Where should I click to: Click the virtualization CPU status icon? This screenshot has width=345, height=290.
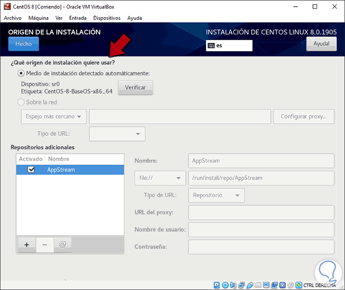(282, 285)
